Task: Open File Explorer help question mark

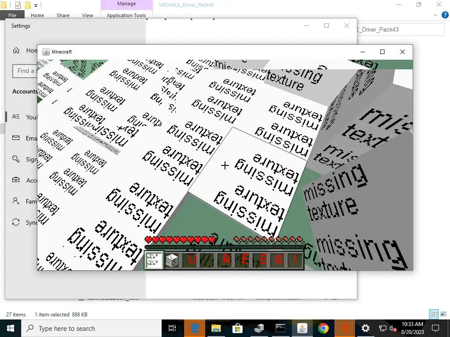Action: click(445, 15)
